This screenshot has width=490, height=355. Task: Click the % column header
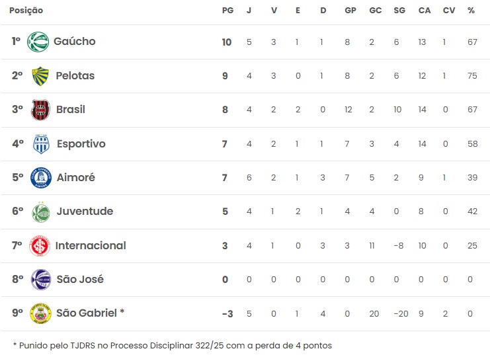click(471, 11)
